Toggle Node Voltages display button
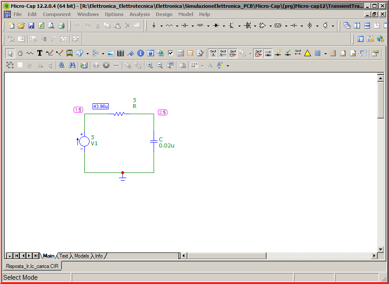The width and height of the screenshot is (389, 284). coord(258,53)
